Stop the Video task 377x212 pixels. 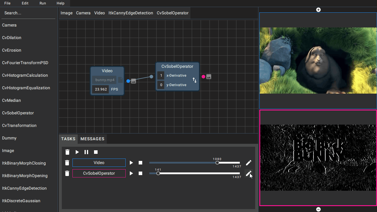coord(140,163)
